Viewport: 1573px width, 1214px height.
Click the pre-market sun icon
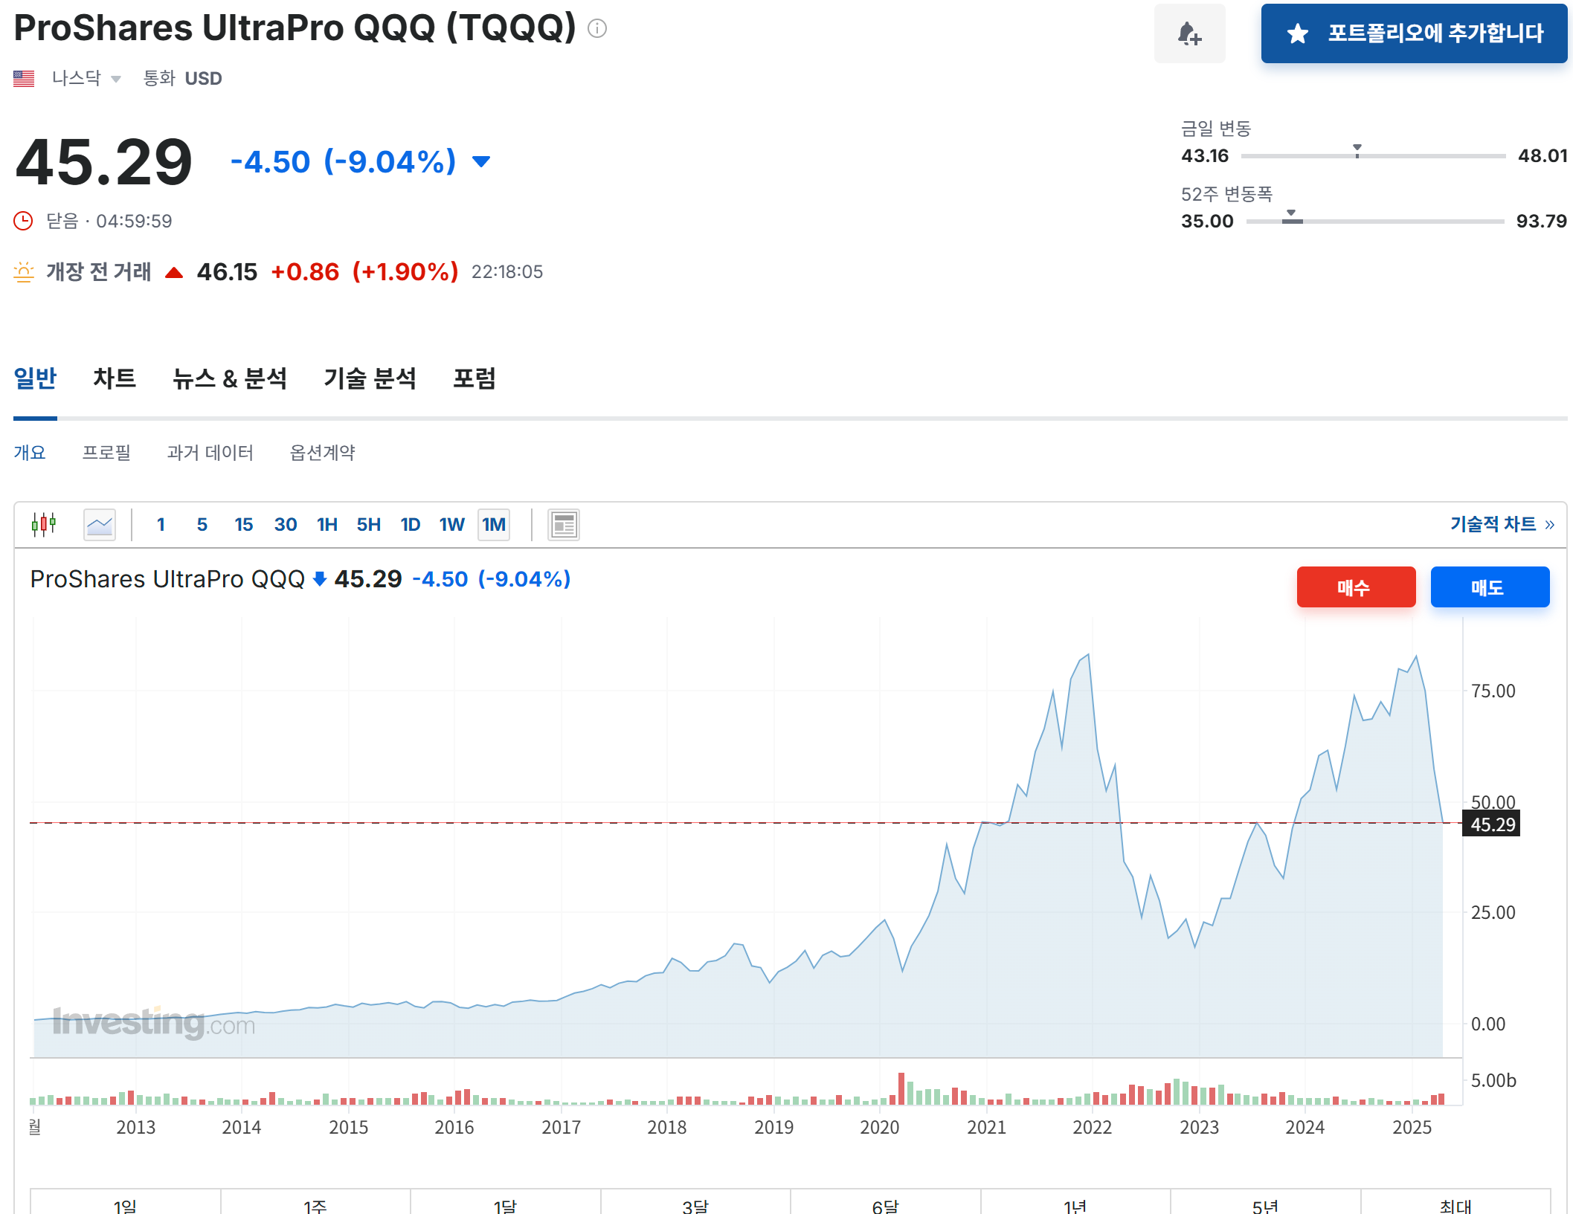tap(25, 272)
